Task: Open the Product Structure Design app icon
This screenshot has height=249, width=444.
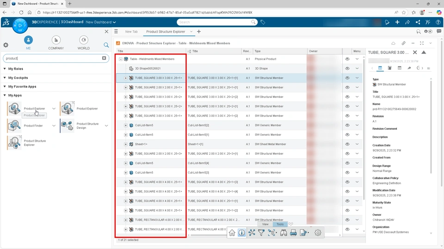Action: pos(67,126)
